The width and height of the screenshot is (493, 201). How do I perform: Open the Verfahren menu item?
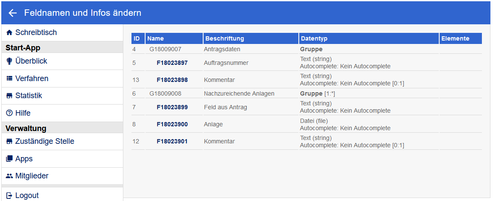point(32,79)
